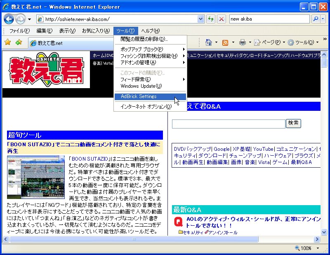Click the site search text field
The height and width of the screenshot is (255, 330).
click(229, 124)
